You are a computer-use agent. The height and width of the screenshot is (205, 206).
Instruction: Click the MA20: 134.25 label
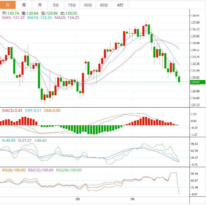[x=67, y=18]
